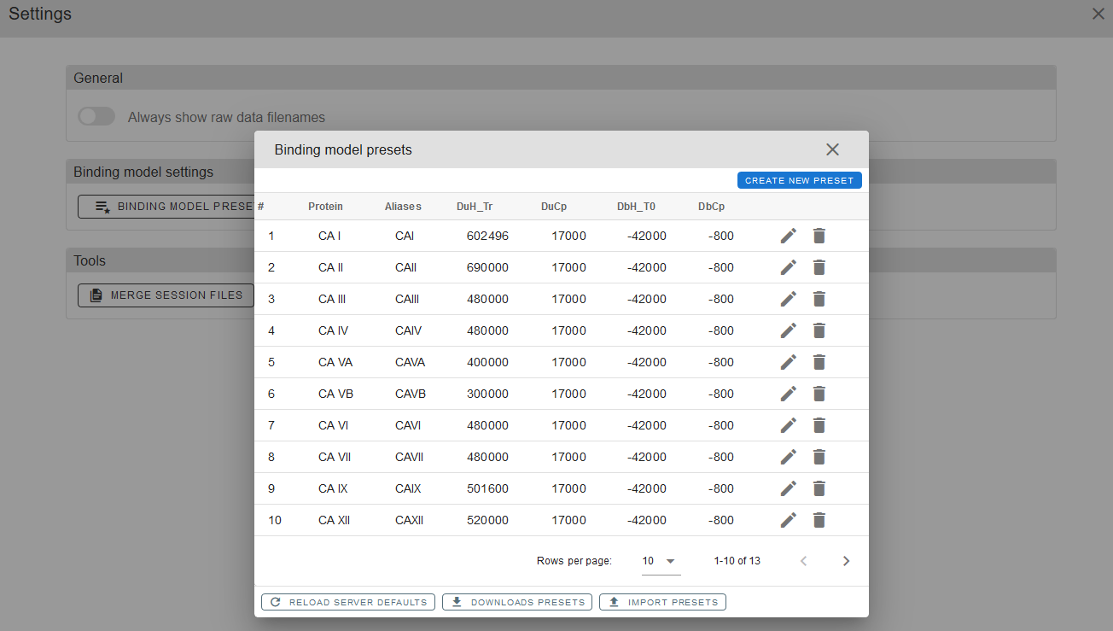The width and height of the screenshot is (1113, 631).
Task: Click Reload Server Defaults button
Action: 348,602
